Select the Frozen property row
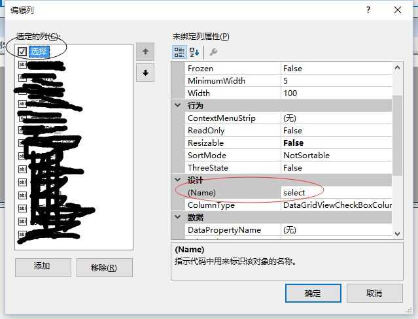418x319 pixels. click(x=288, y=69)
